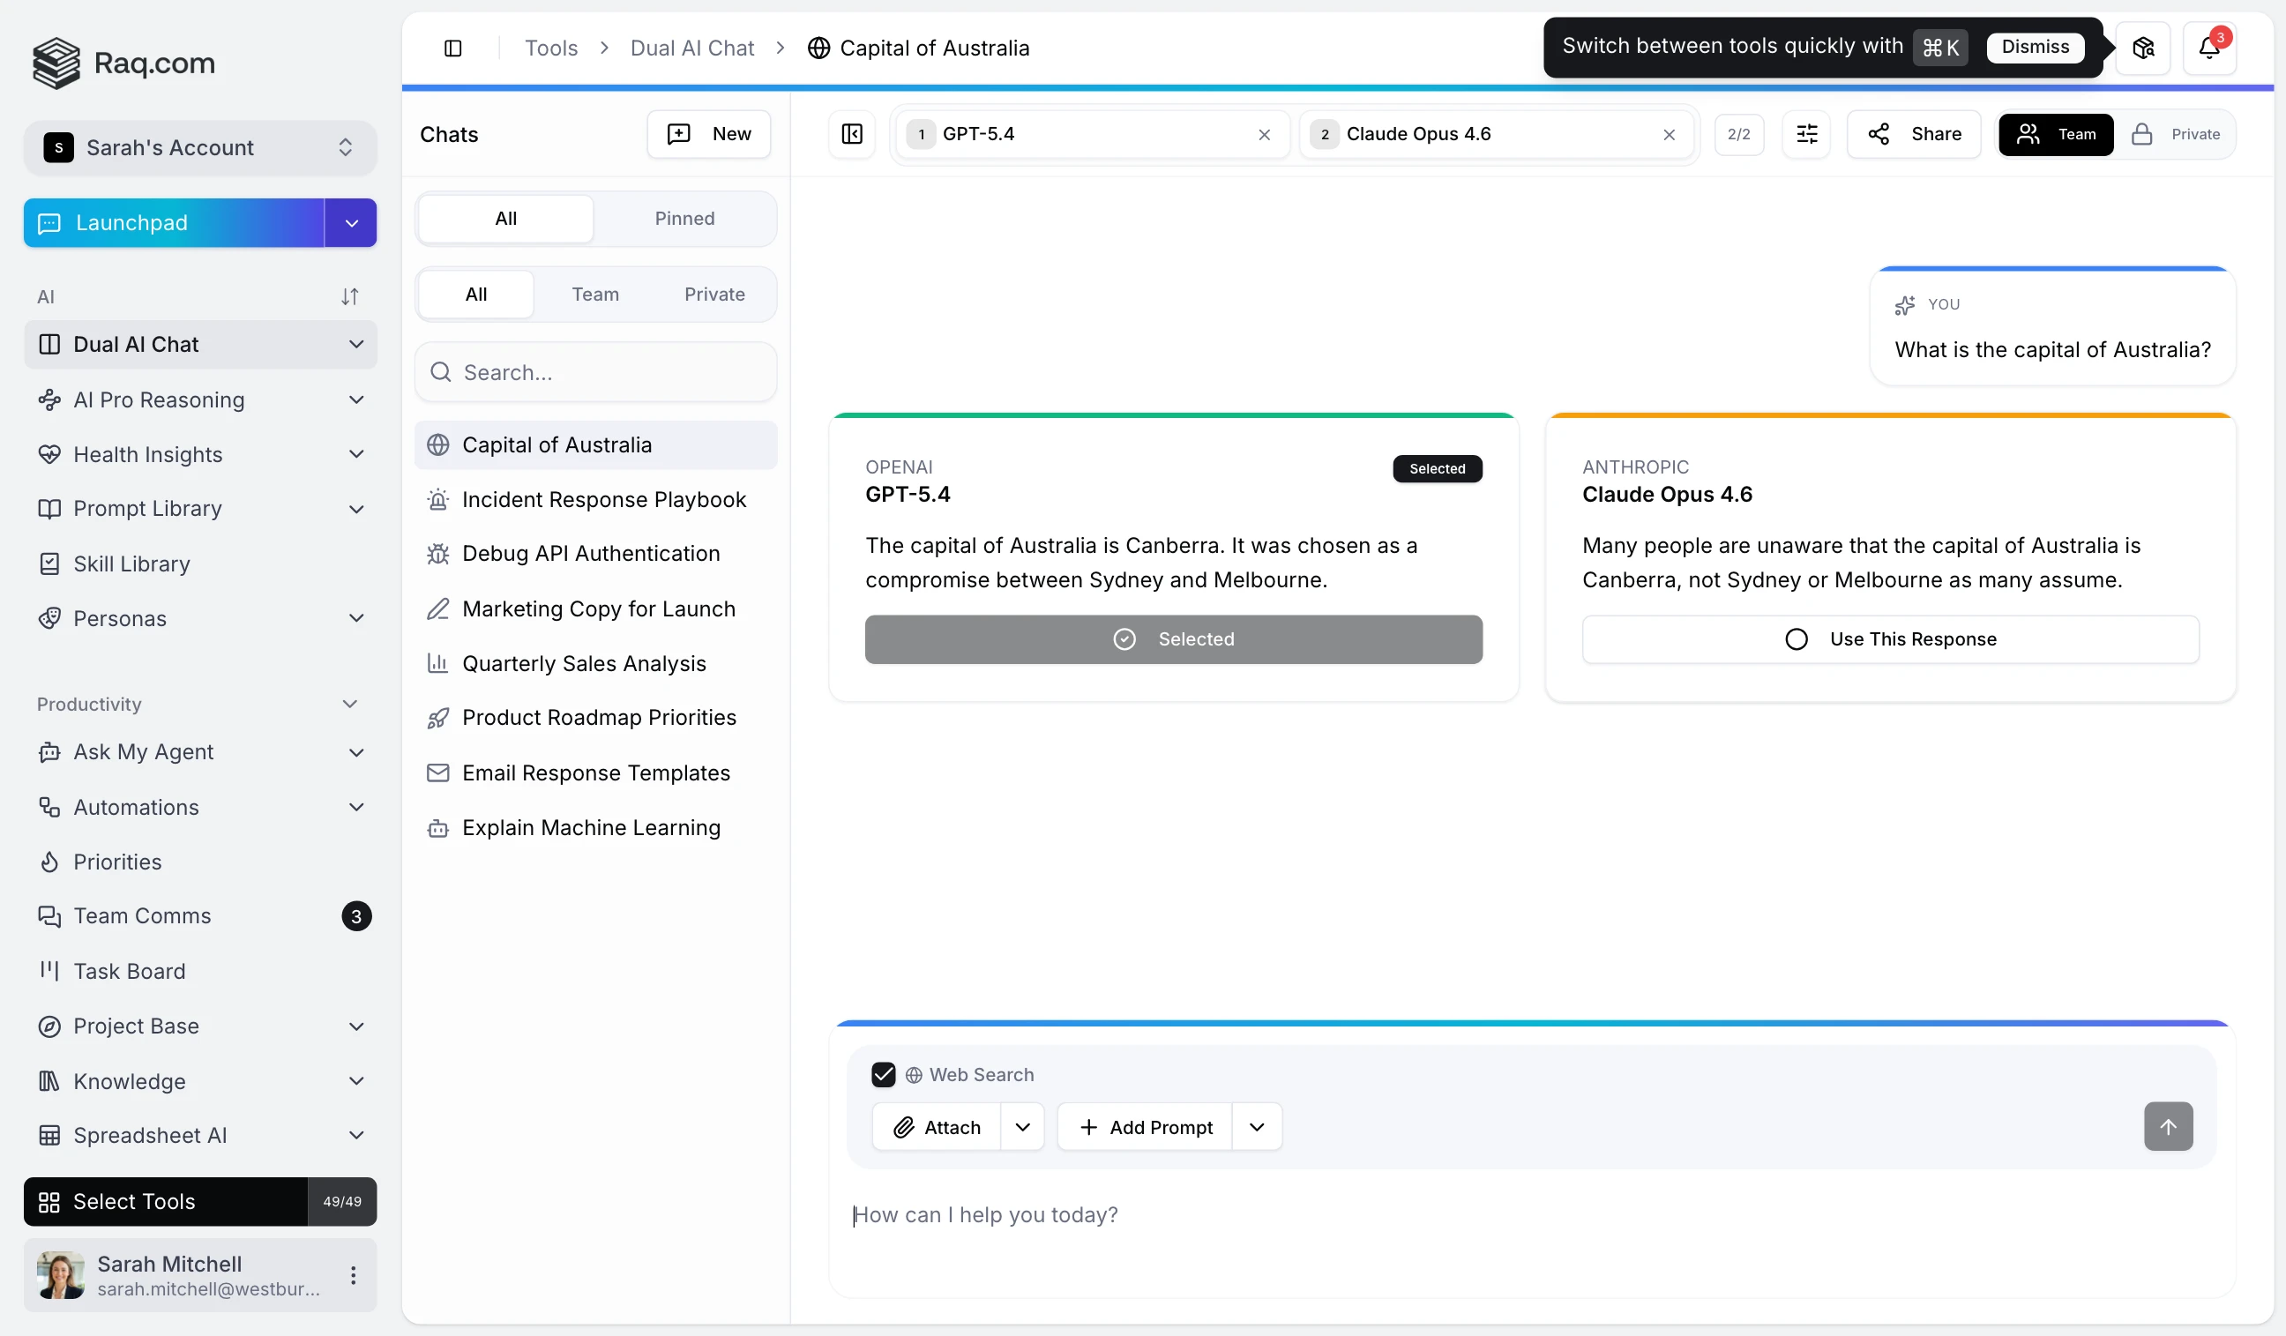Dismiss the keyboard shortcut tip
Viewport: 2286px width, 1336px height.
2035,47
